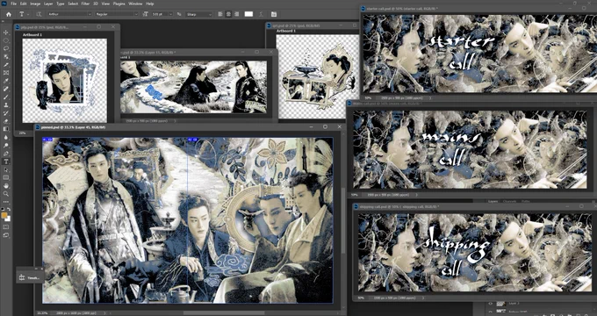Viewport: 597px width, 316px height.
Task: Select the Horizontal Type tool
Action: (6, 162)
